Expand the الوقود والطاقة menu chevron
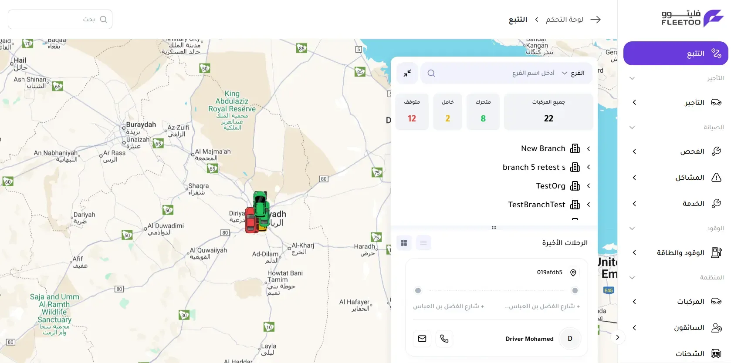731x363 pixels. click(x=634, y=252)
